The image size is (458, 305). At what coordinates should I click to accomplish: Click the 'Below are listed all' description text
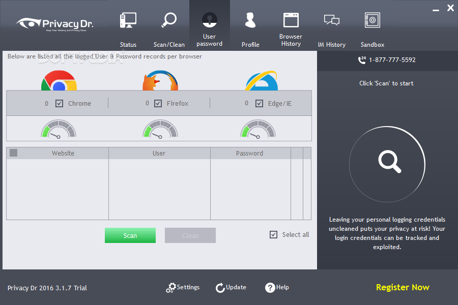tap(104, 56)
